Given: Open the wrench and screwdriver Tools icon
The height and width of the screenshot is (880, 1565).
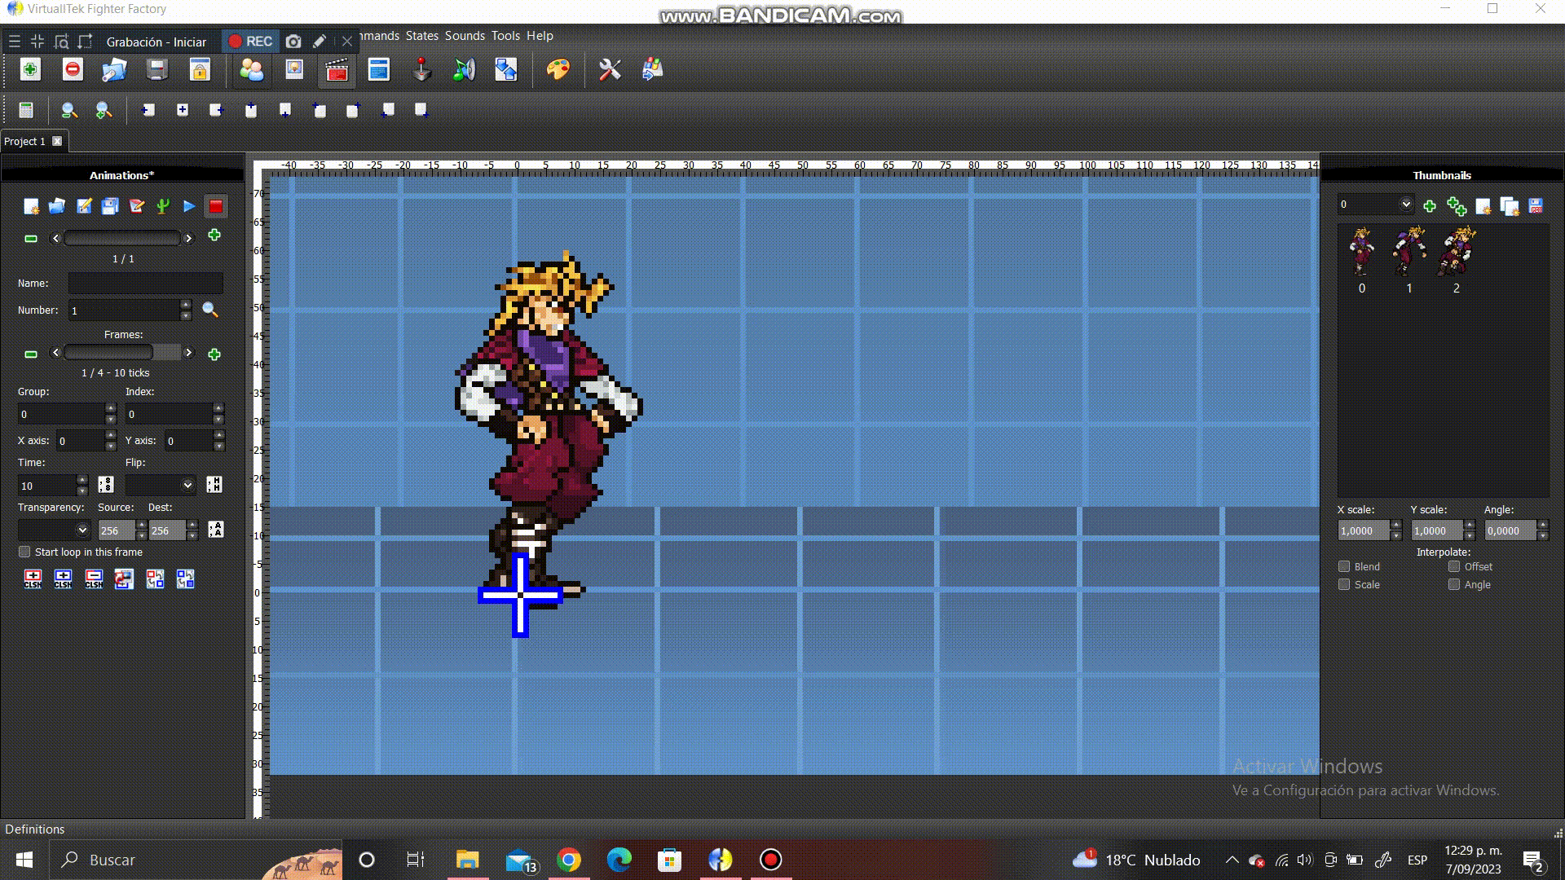Looking at the screenshot, I should (610, 70).
